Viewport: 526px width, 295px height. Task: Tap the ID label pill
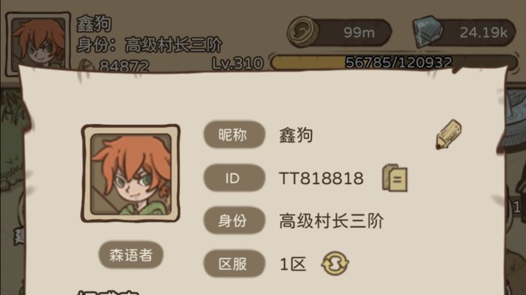[x=235, y=177]
